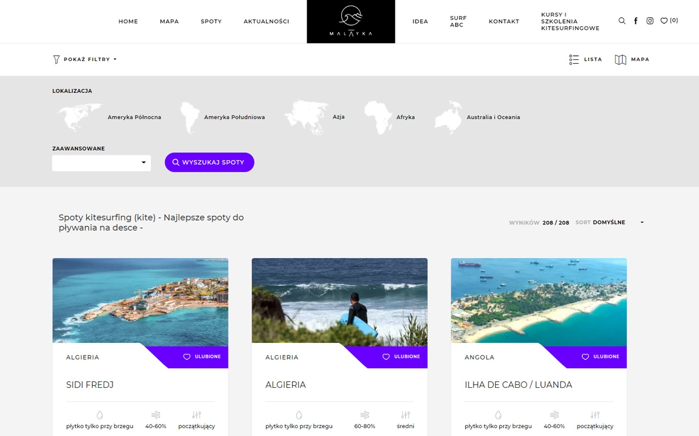This screenshot has width=699, height=436.
Task: Open the Ilha de Cabo beach photo
Action: pyautogui.click(x=538, y=300)
